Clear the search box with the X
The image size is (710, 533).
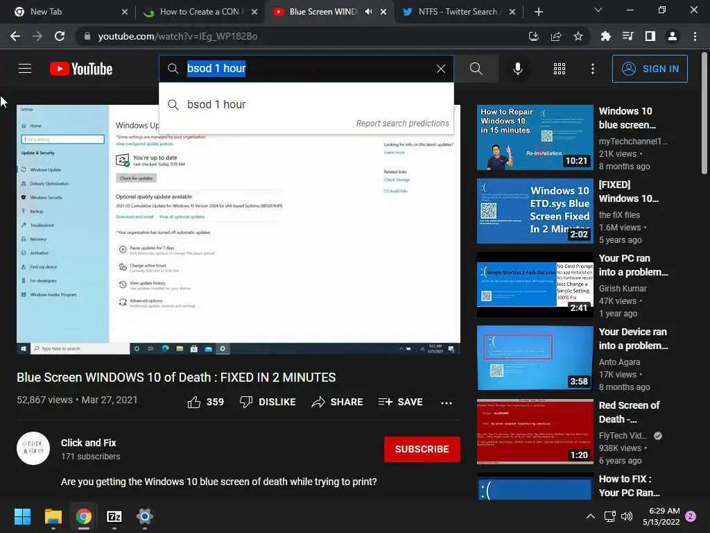coord(440,69)
